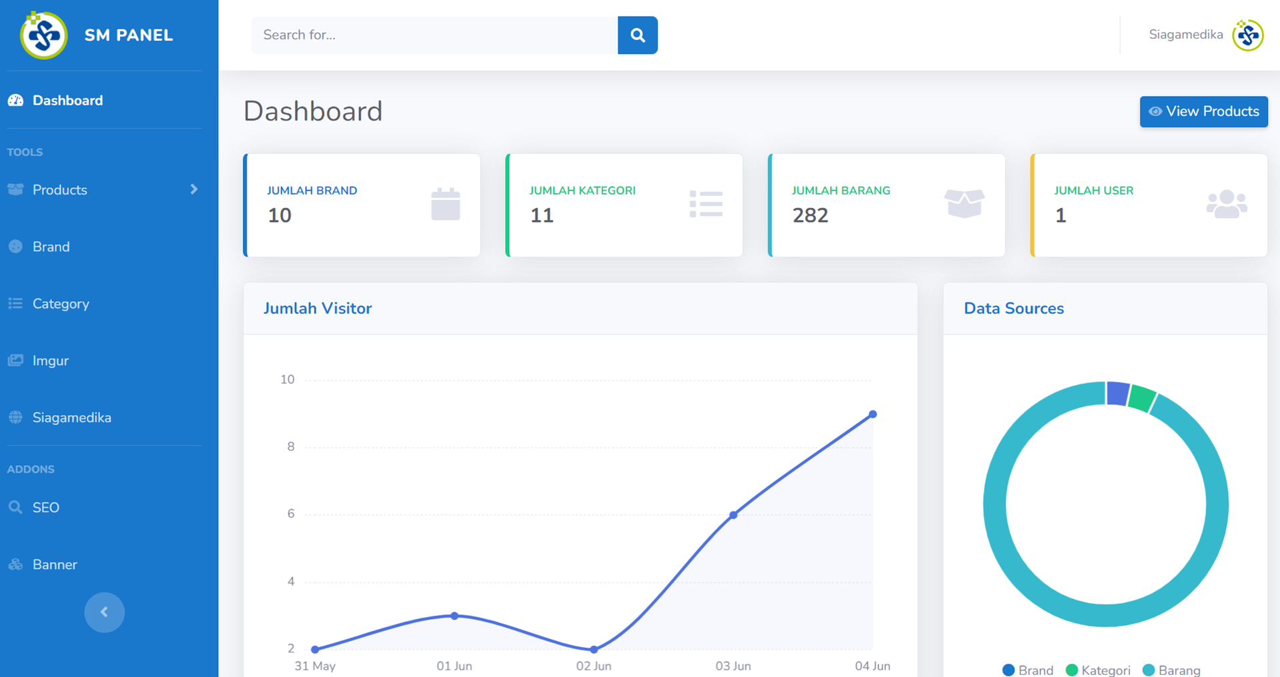
Task: Open the Category sidebar menu item
Action: (61, 304)
